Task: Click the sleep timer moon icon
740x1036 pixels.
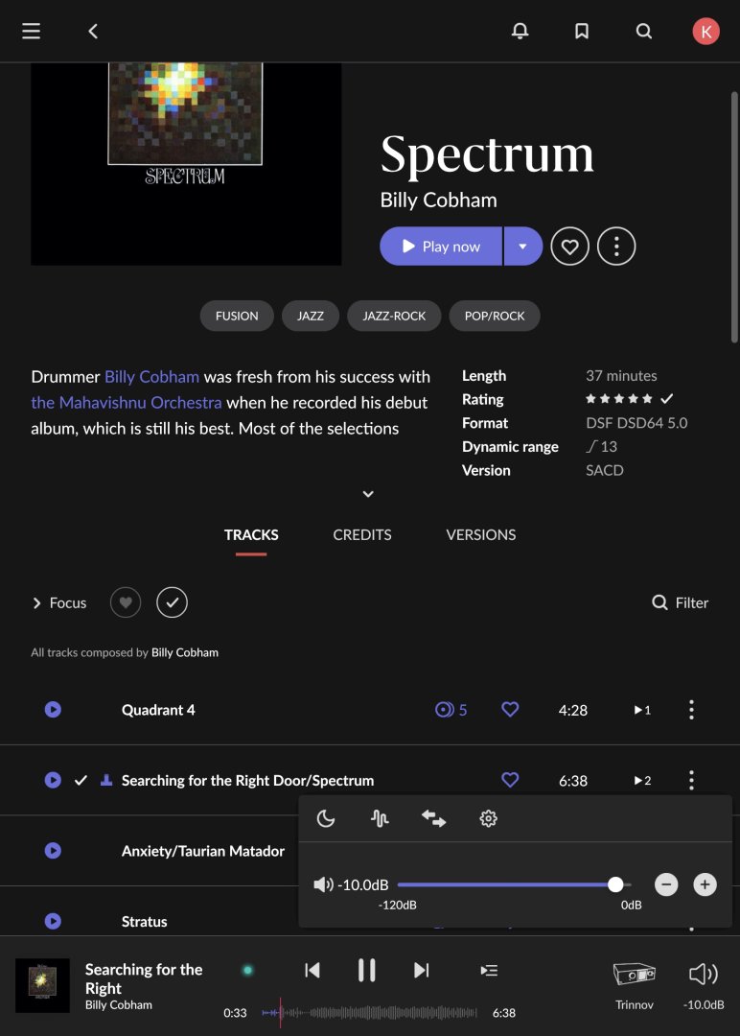Action: (x=326, y=818)
